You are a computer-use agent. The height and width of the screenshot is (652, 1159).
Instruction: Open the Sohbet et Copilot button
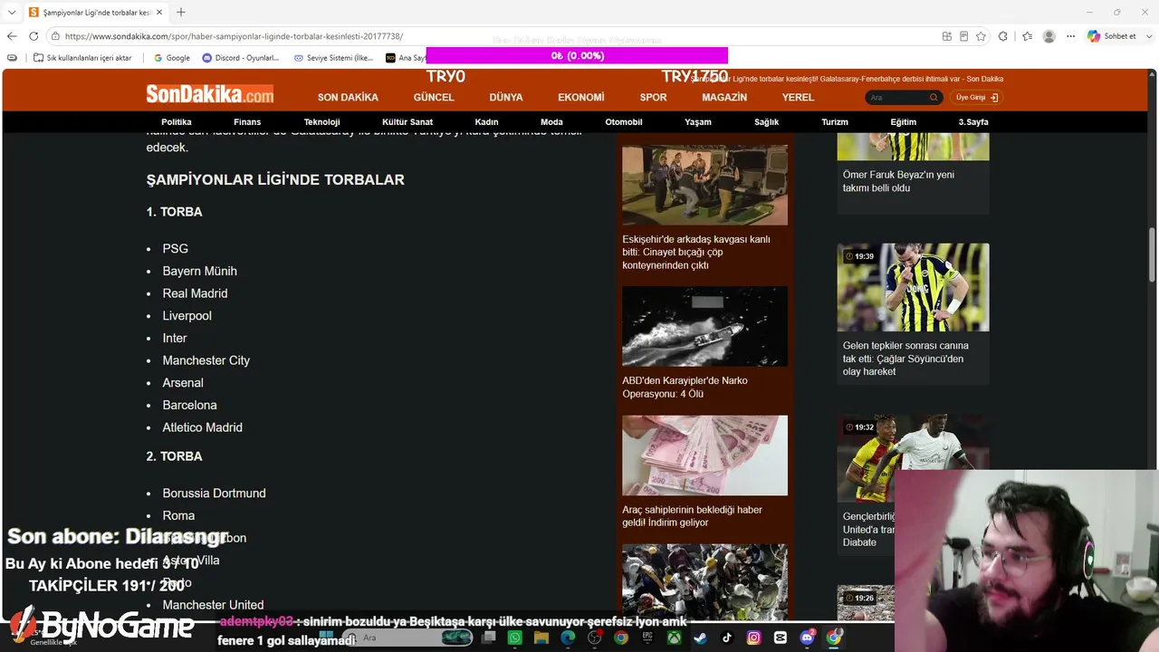(1113, 36)
